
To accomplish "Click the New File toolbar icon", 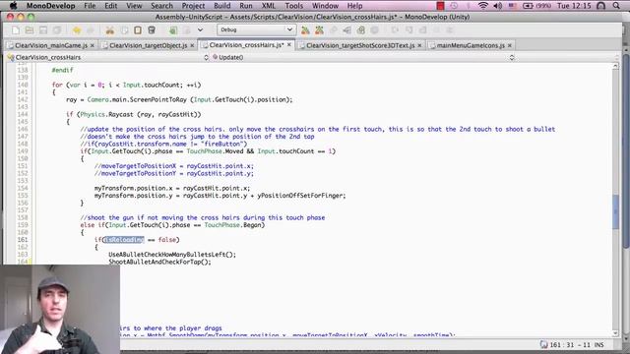I will point(16,30).
